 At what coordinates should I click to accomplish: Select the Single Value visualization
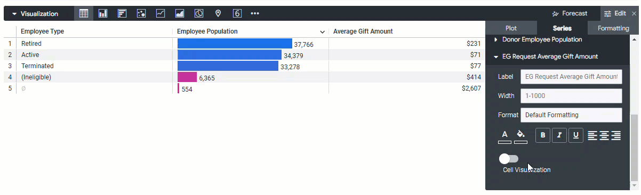(x=237, y=13)
